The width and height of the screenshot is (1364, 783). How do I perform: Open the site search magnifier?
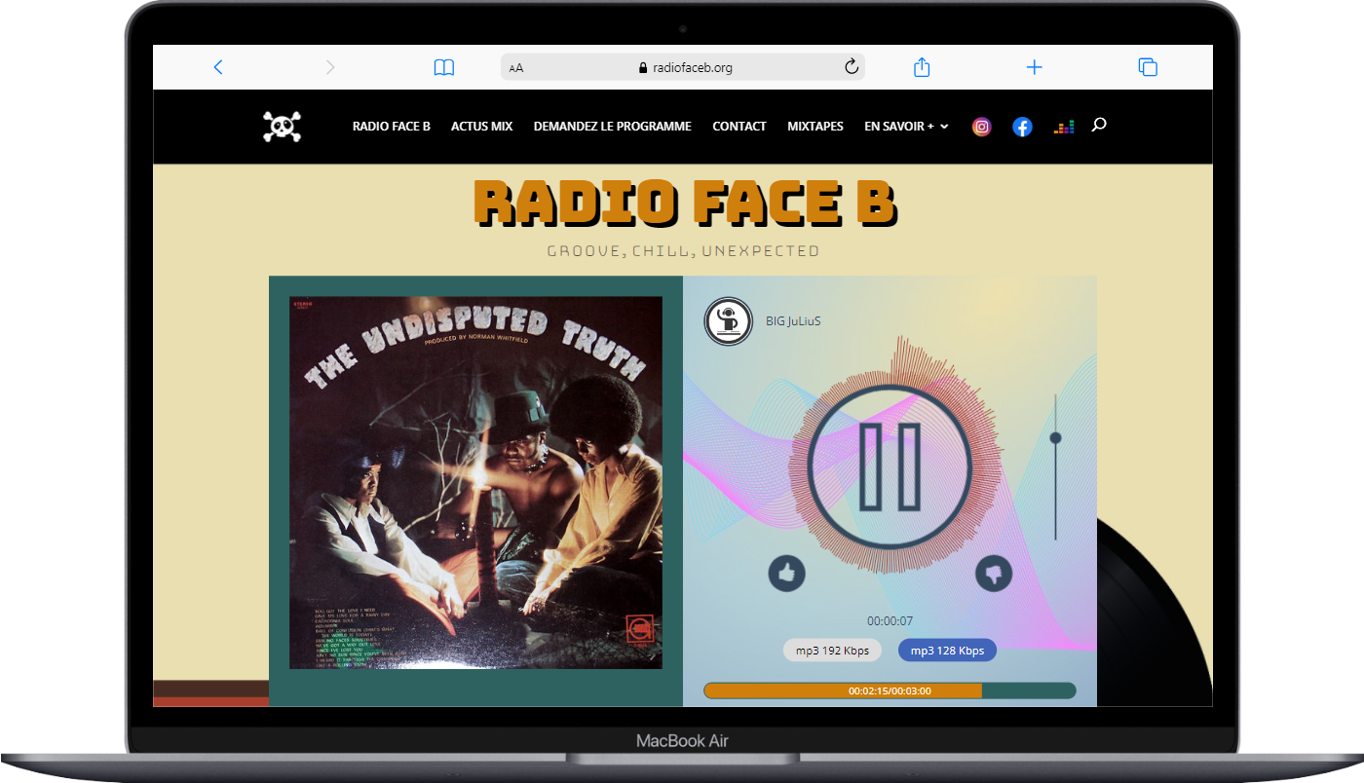1099,125
